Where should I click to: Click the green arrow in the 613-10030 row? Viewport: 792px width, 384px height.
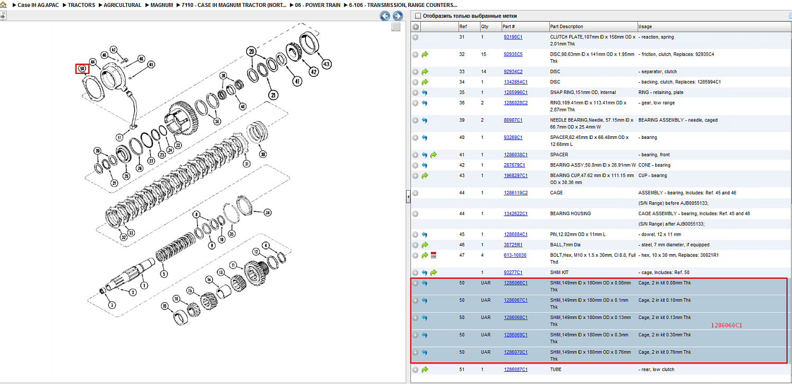click(x=425, y=256)
